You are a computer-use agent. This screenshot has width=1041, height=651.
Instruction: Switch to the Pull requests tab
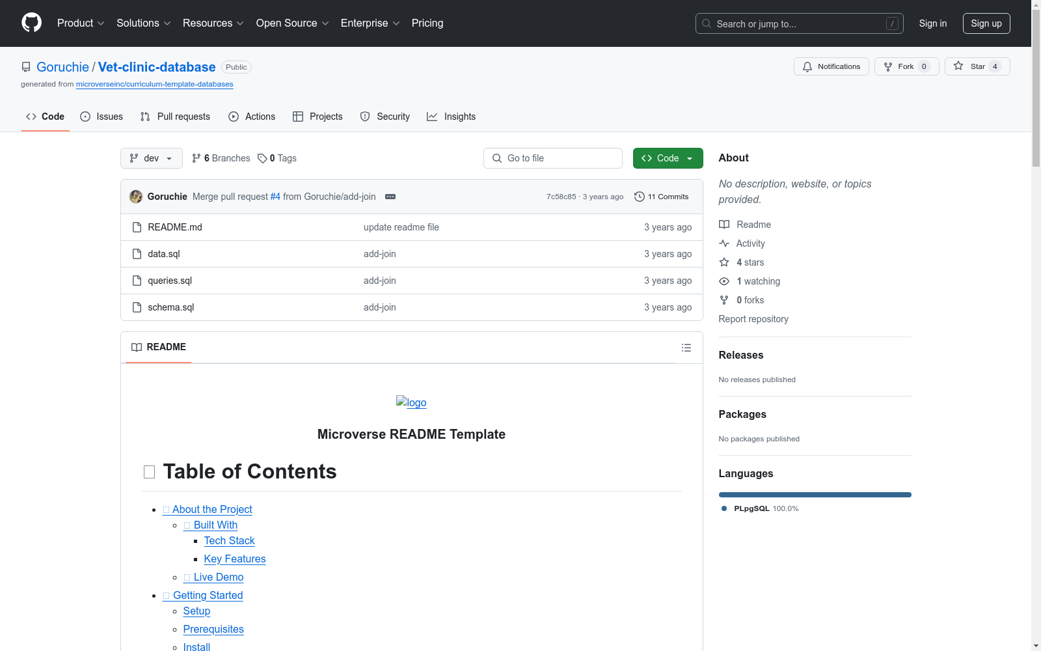[x=175, y=117]
